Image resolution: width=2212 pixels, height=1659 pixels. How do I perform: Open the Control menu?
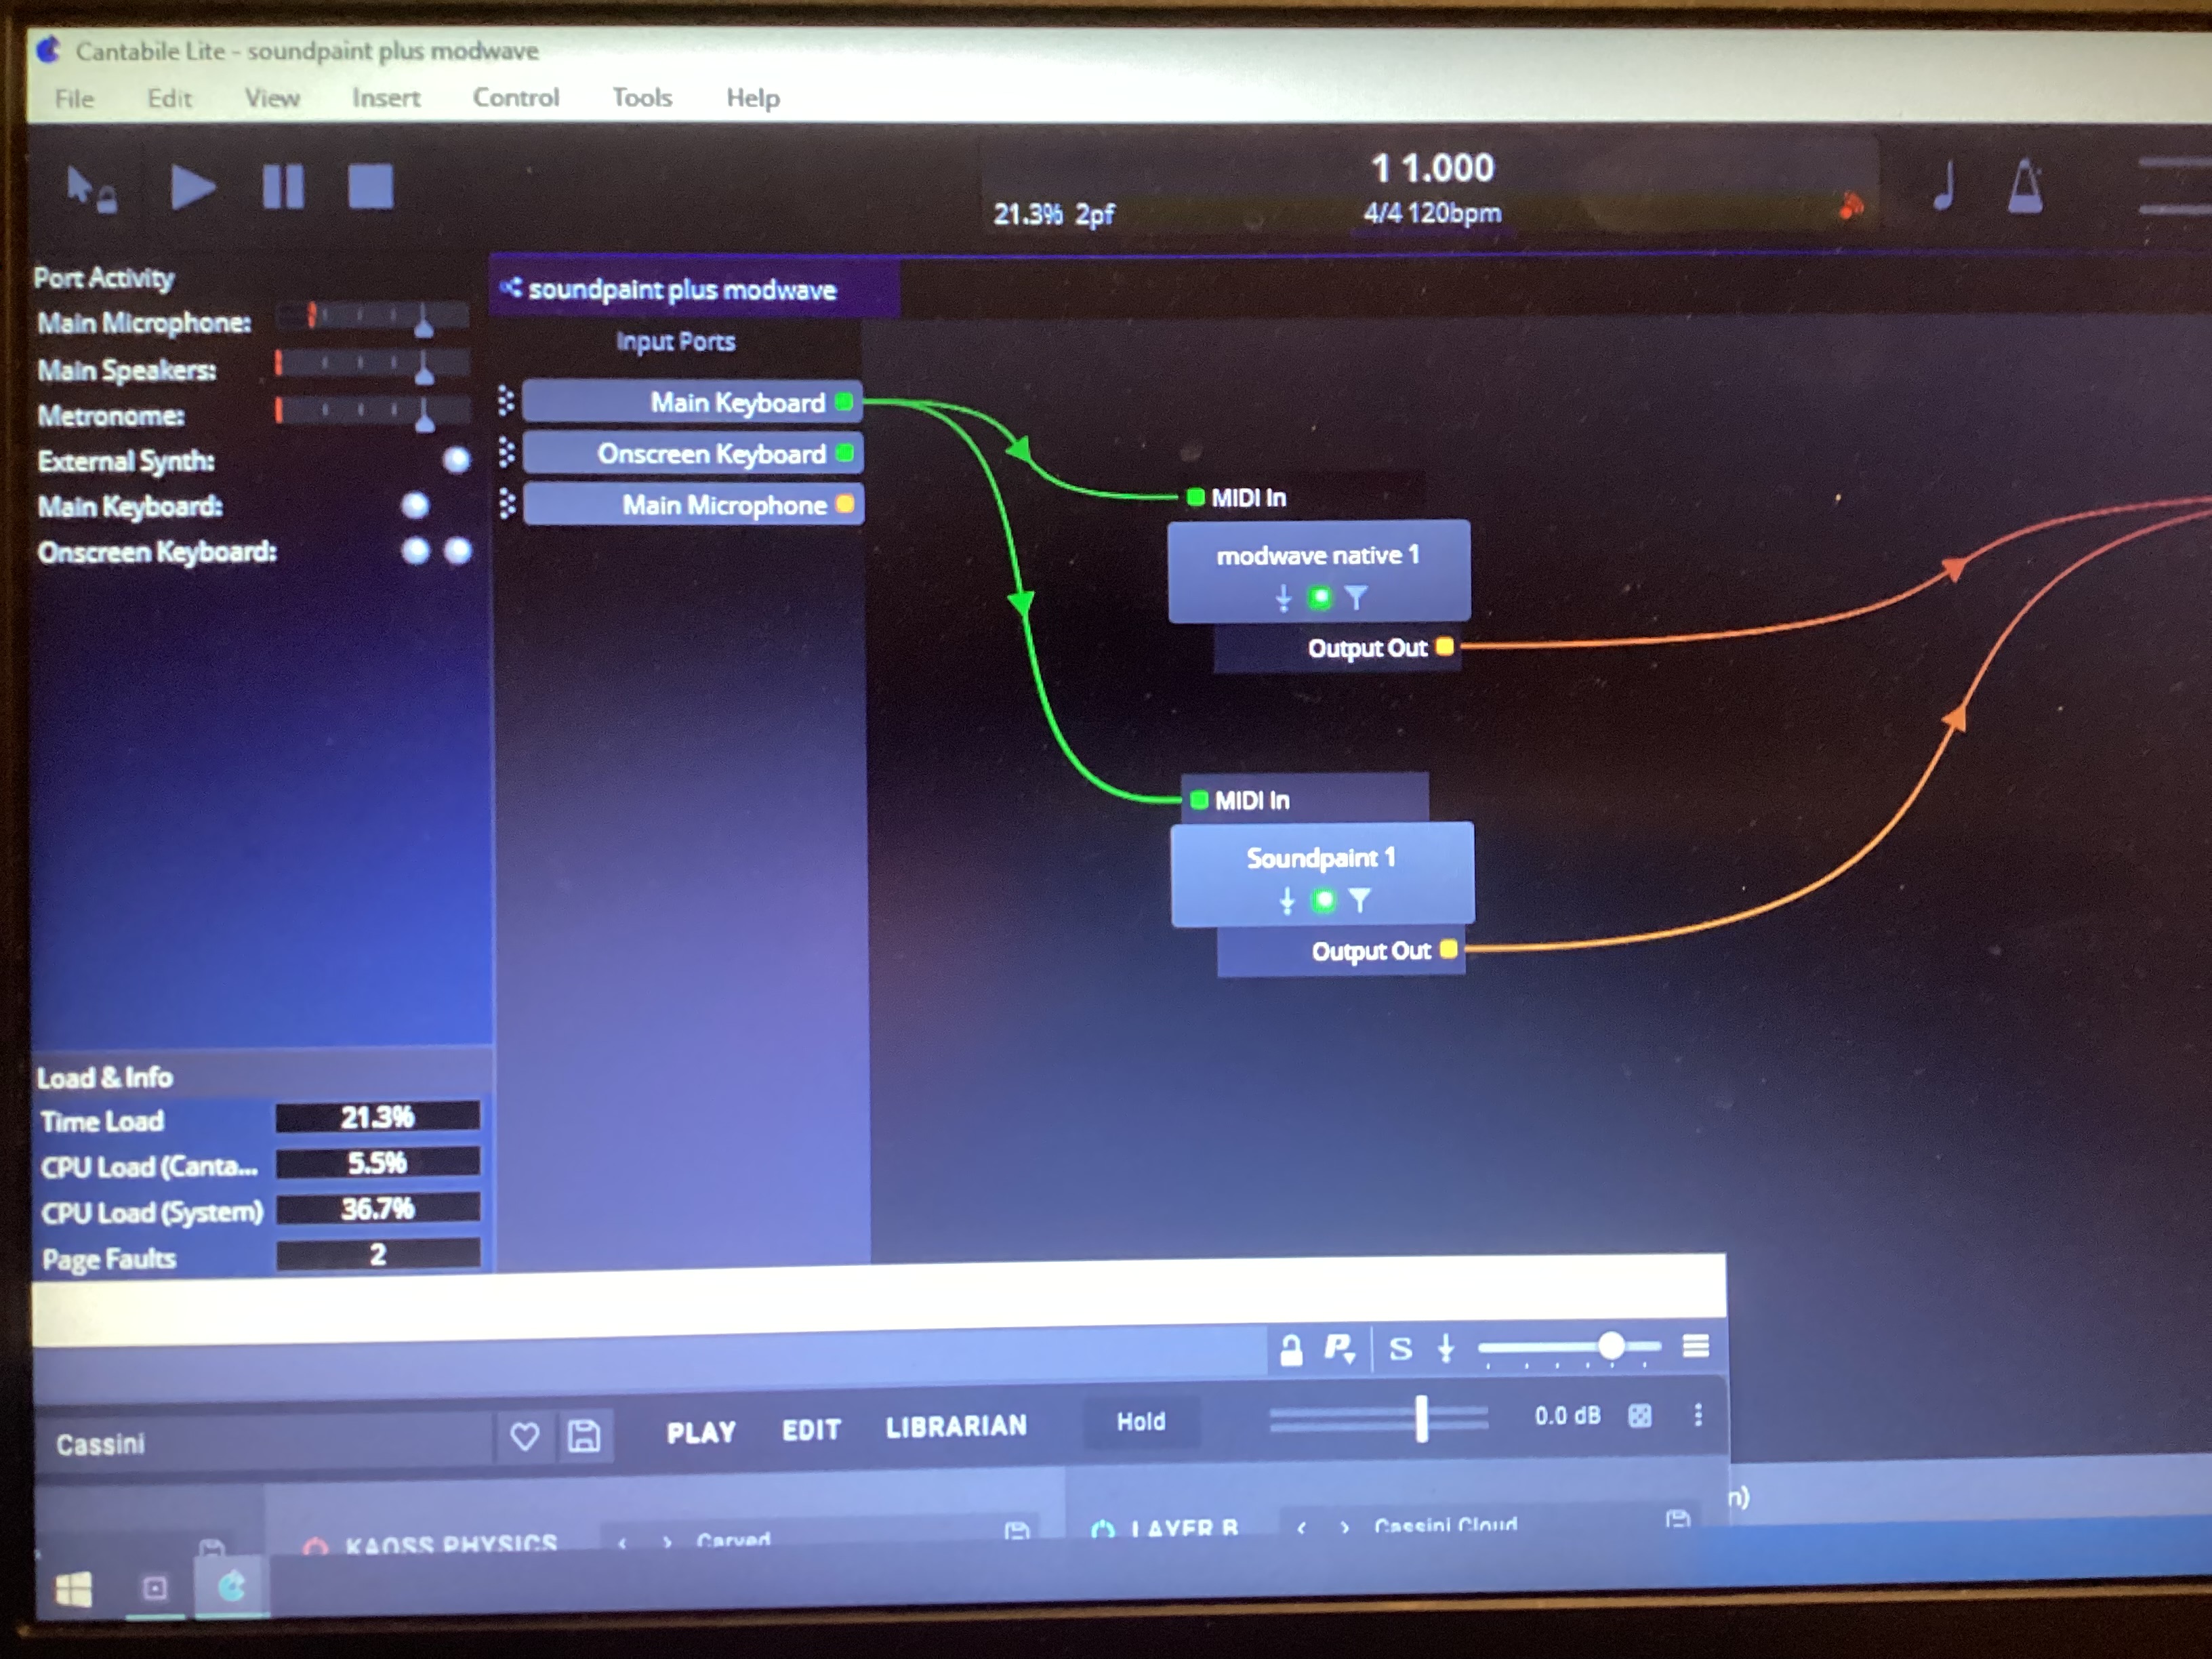[x=516, y=97]
